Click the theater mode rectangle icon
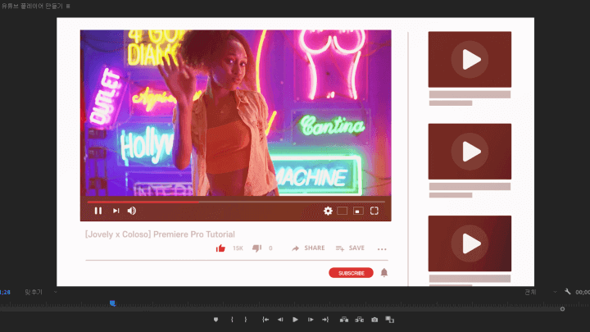590x332 pixels. [343, 211]
